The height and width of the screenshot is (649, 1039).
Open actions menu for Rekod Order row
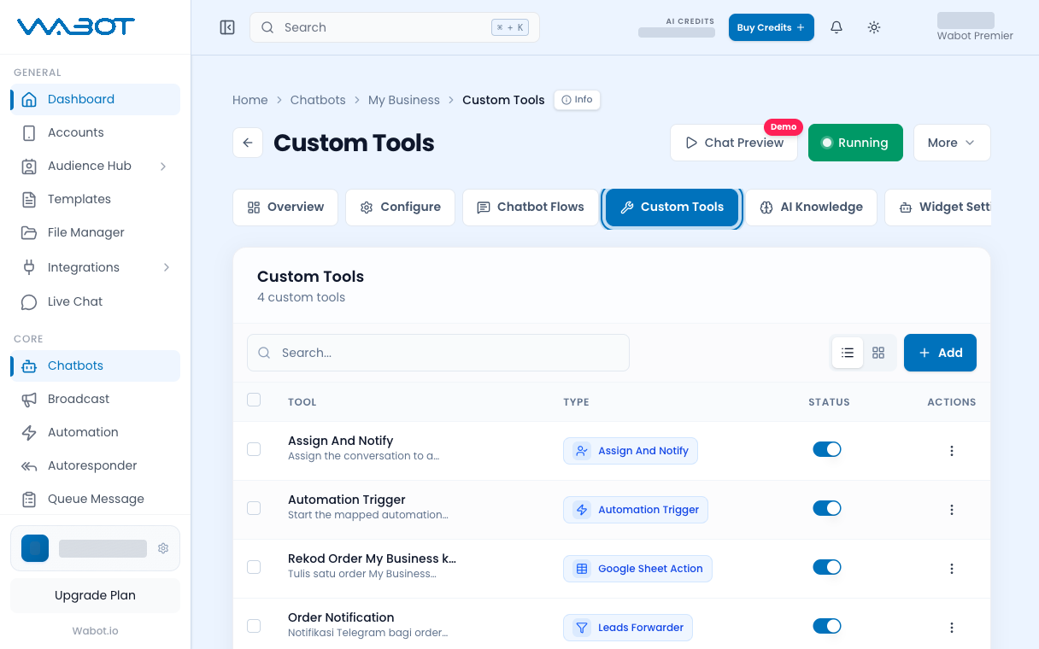click(x=952, y=569)
